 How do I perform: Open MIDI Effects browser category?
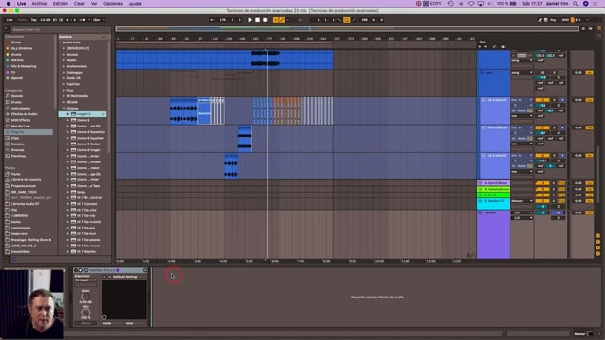click(21, 120)
